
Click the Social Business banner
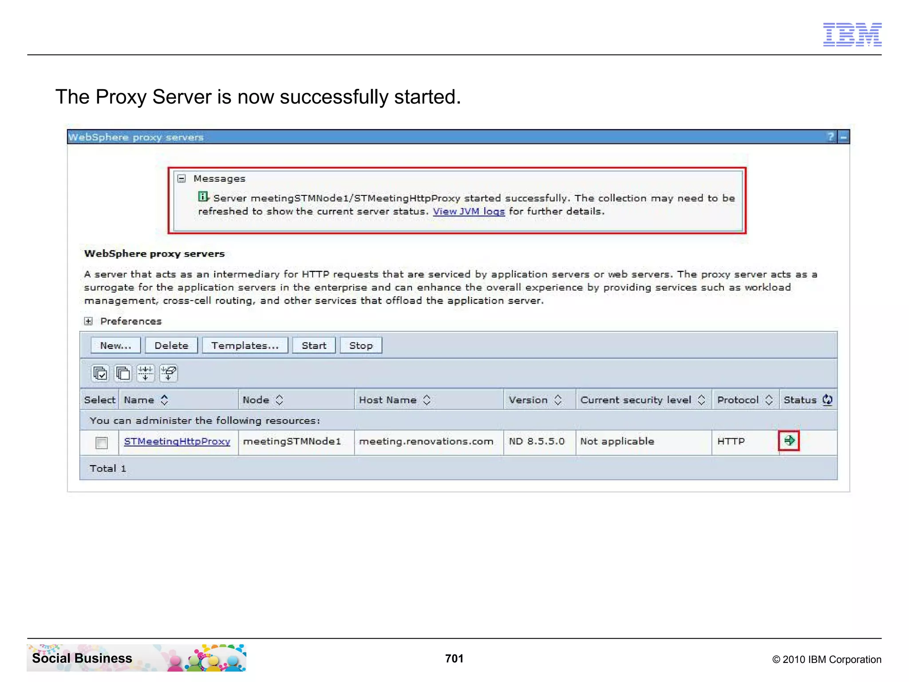pyautogui.click(x=136, y=658)
